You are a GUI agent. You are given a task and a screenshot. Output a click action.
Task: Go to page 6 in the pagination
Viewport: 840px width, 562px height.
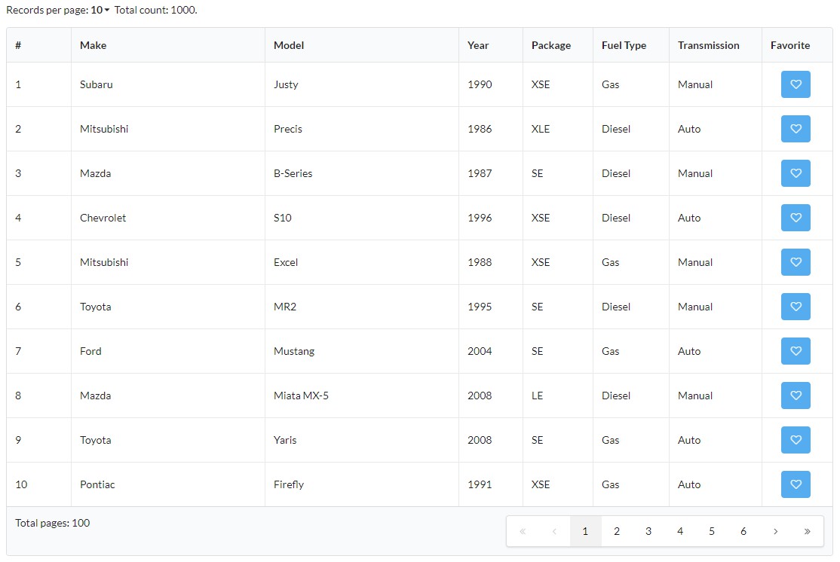(x=743, y=531)
